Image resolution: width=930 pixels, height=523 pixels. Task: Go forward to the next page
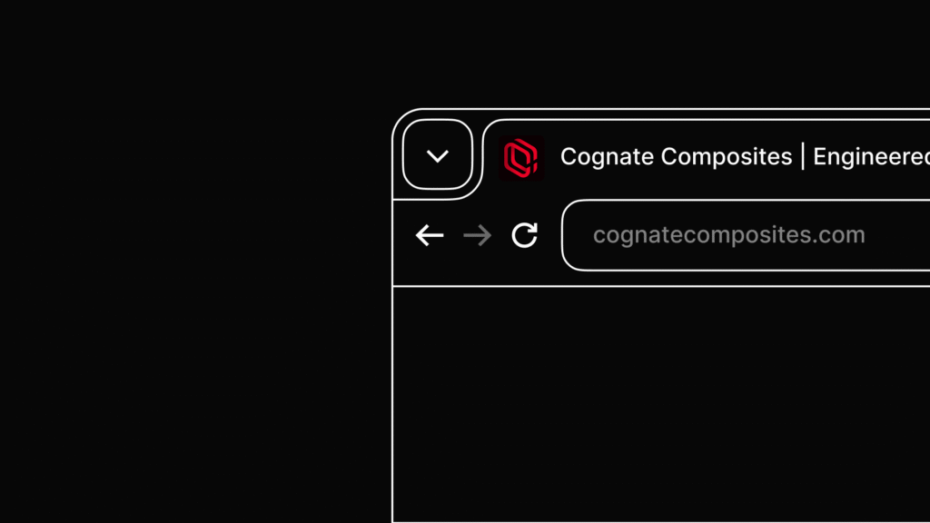[478, 235]
